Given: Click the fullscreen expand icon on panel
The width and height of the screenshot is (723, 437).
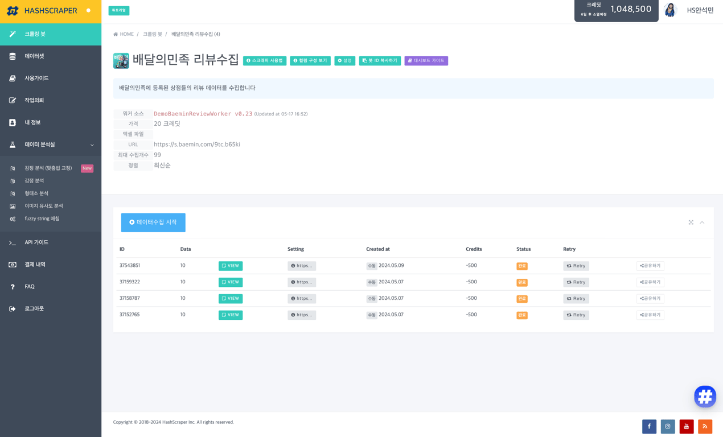Looking at the screenshot, I should [691, 222].
